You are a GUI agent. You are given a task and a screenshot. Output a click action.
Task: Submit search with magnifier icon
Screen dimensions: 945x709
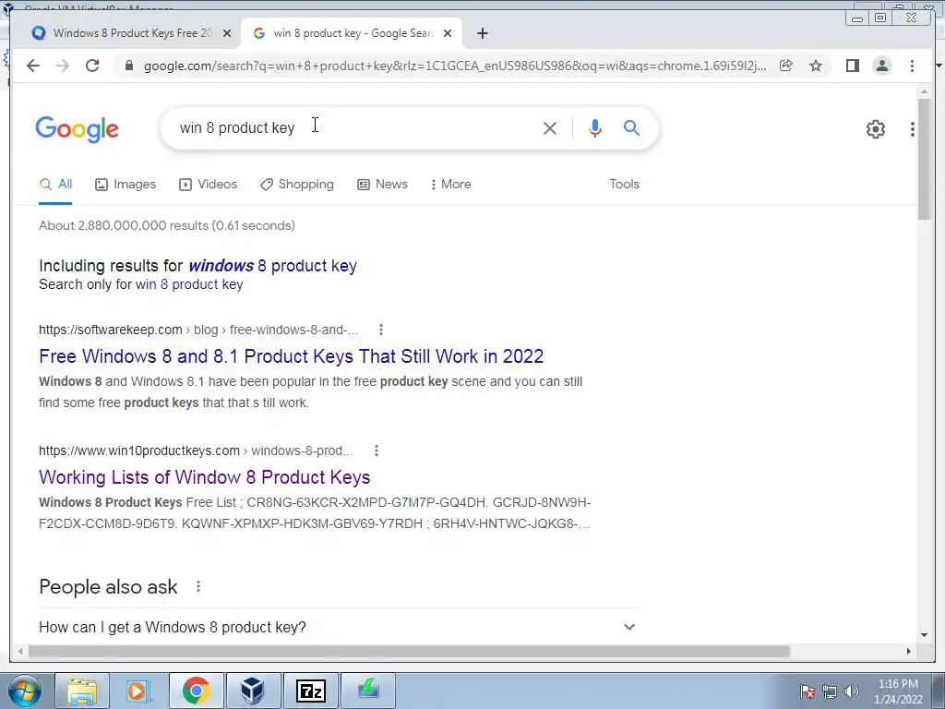631,127
